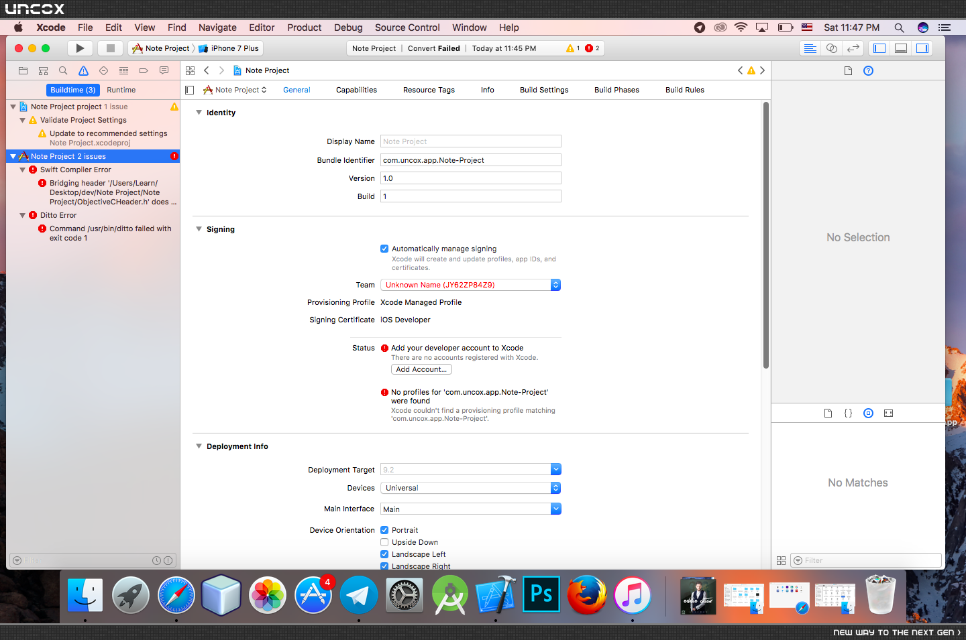Uncheck the Portrait orientation
Image resolution: width=966 pixels, height=640 pixels.
pos(384,530)
